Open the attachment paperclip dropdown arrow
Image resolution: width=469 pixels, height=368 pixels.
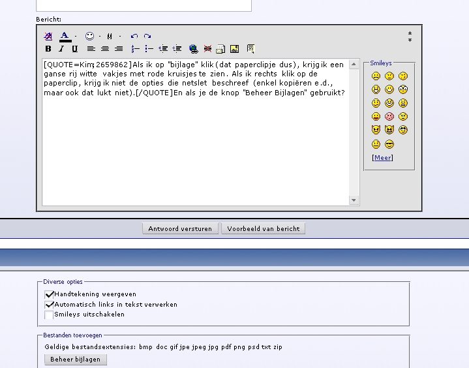tap(120, 37)
